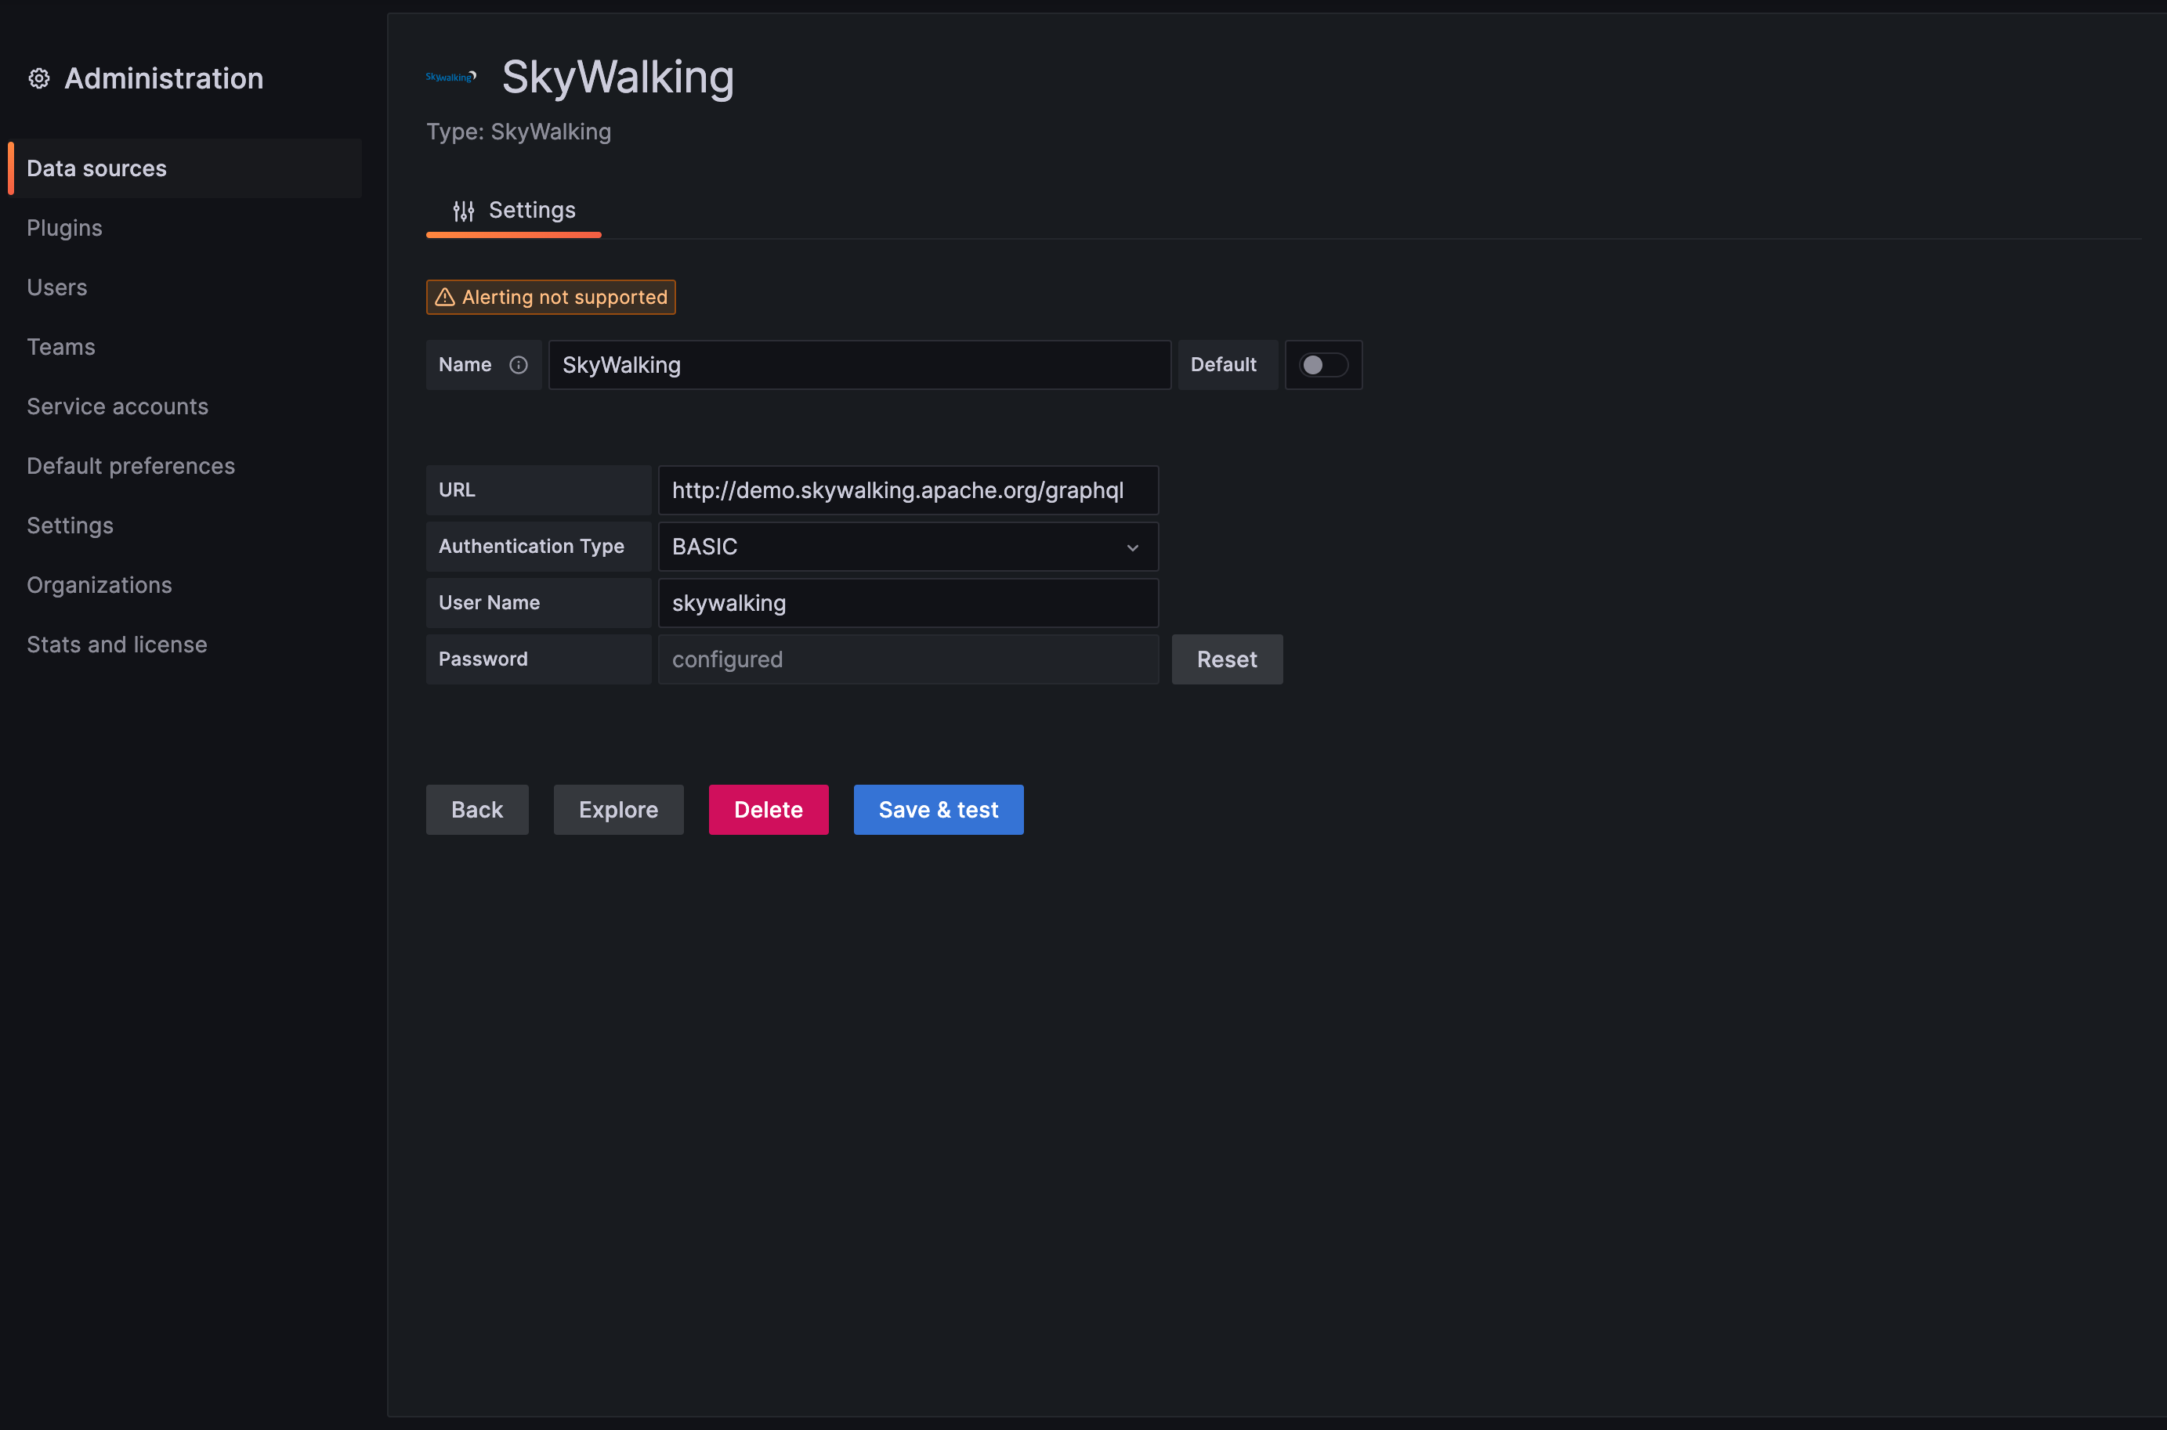Focus the Name input field
This screenshot has height=1430, width=2167.
[x=859, y=365]
